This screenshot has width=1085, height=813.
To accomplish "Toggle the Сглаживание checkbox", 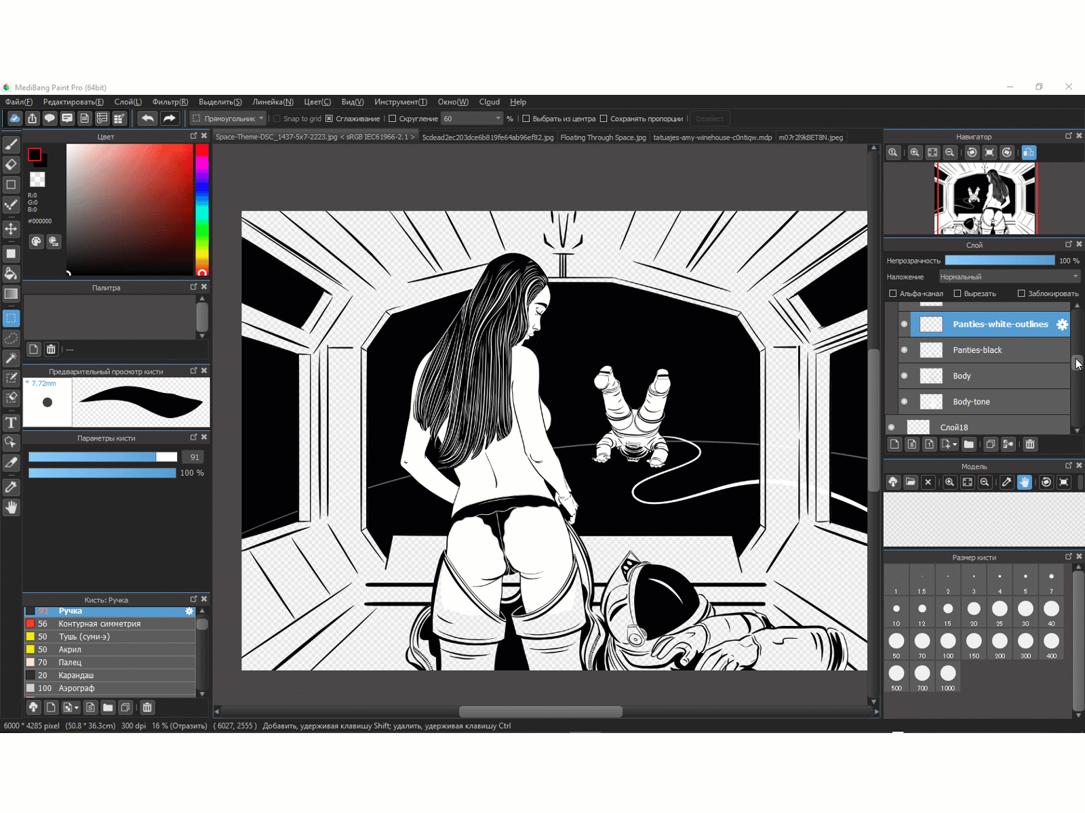I will (329, 119).
